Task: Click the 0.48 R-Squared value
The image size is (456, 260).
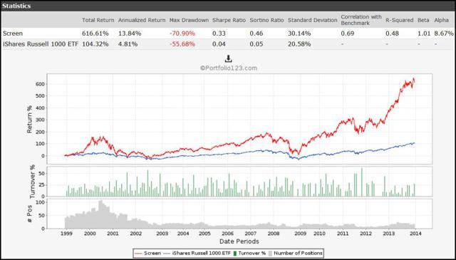Action: pos(392,33)
